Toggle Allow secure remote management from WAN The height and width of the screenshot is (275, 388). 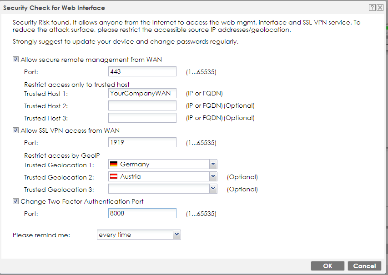pyautogui.click(x=16, y=60)
